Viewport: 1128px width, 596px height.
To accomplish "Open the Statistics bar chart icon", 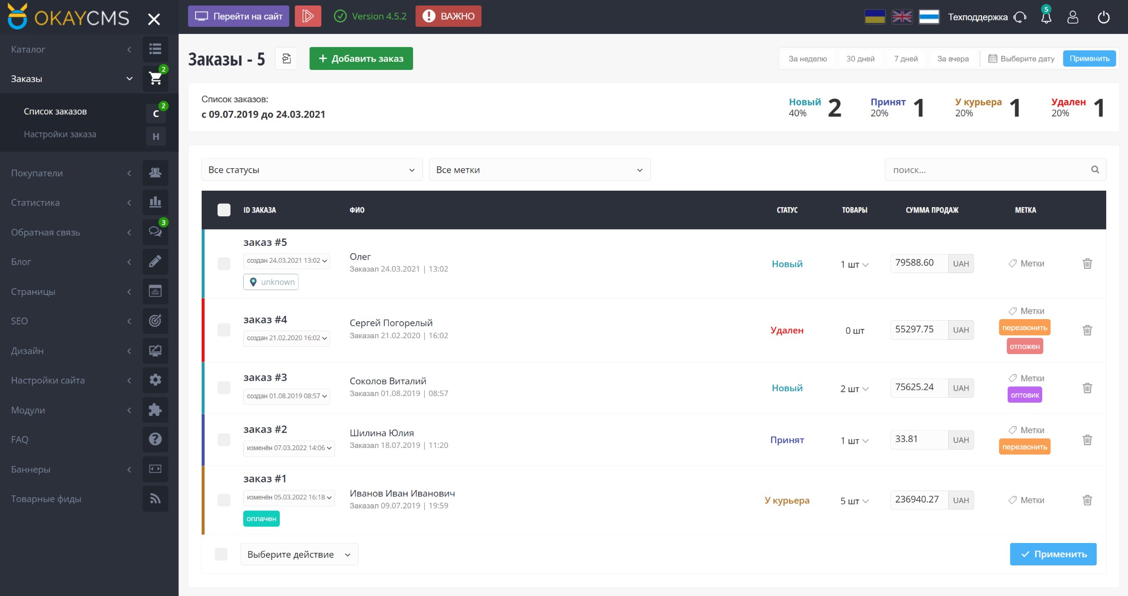I will point(155,202).
